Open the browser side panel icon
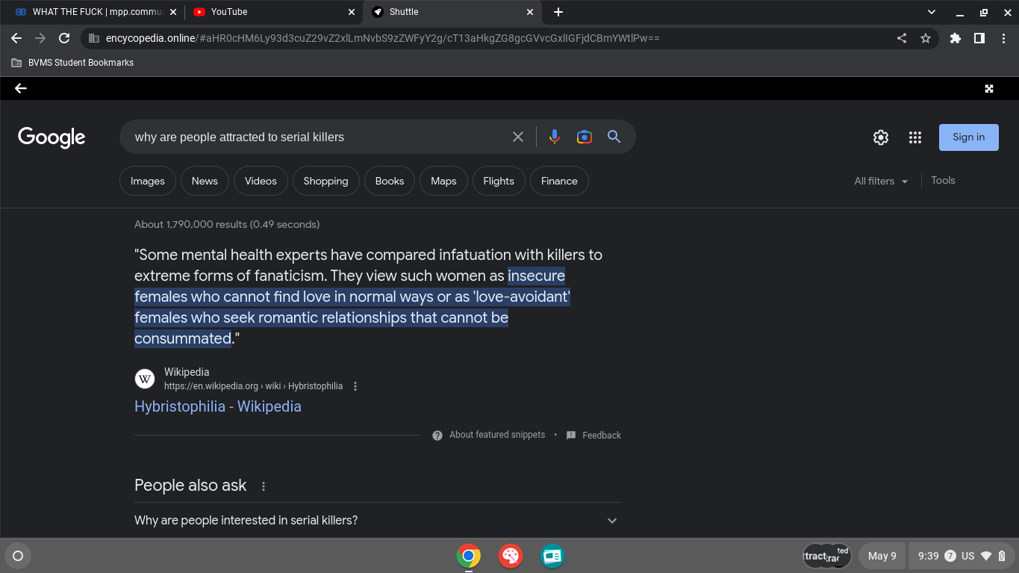The height and width of the screenshot is (573, 1019). 979,38
